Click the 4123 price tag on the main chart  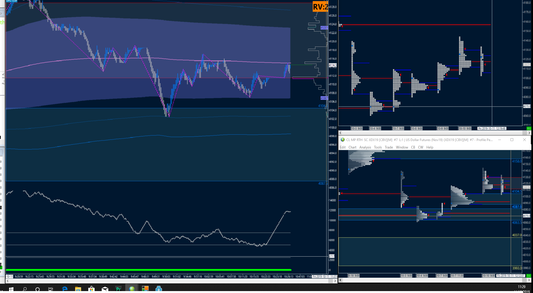tap(324, 28)
